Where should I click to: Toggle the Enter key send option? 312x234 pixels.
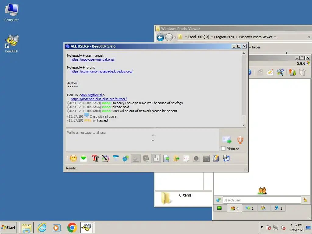pos(156,158)
